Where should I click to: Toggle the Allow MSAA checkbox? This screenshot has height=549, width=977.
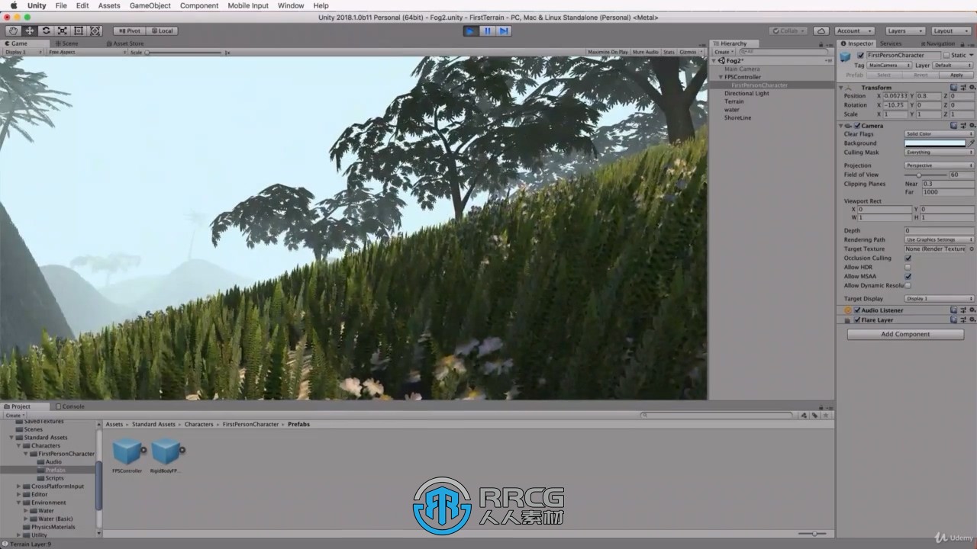coord(908,276)
